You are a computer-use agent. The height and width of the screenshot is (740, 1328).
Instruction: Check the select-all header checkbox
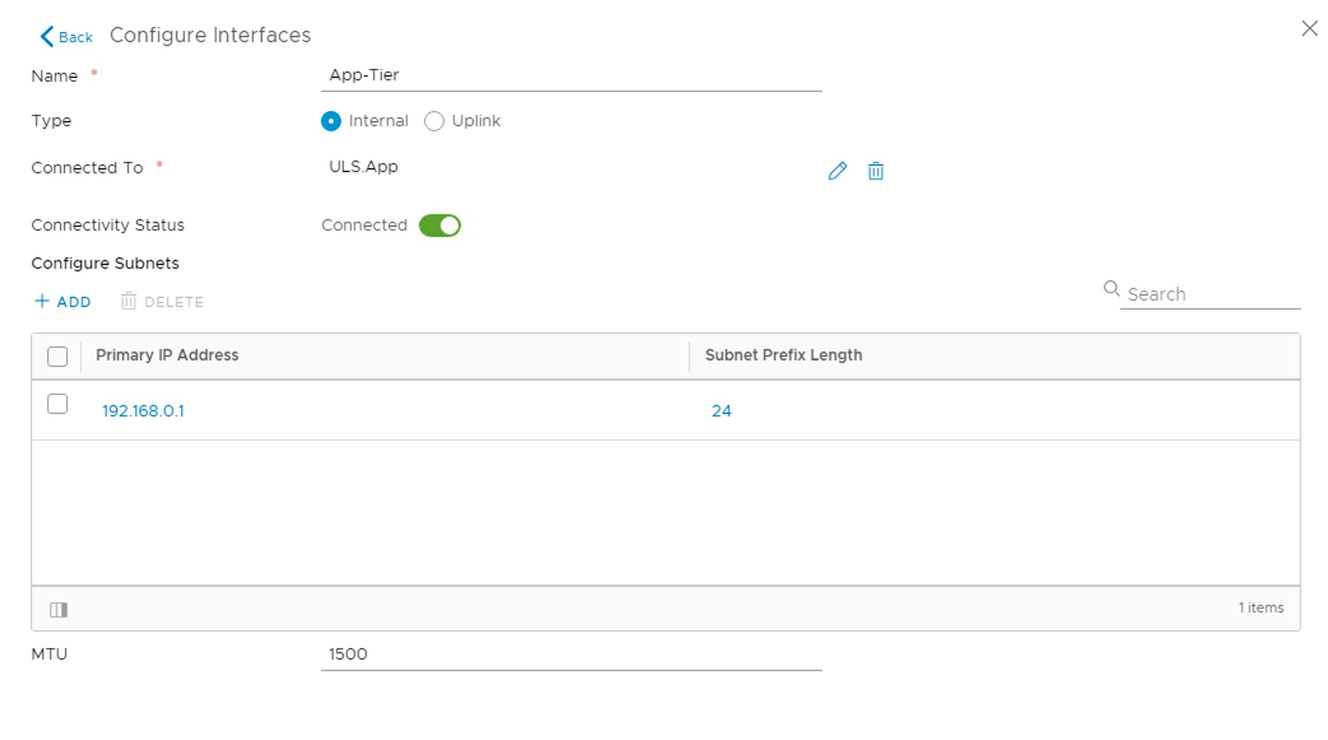(57, 356)
